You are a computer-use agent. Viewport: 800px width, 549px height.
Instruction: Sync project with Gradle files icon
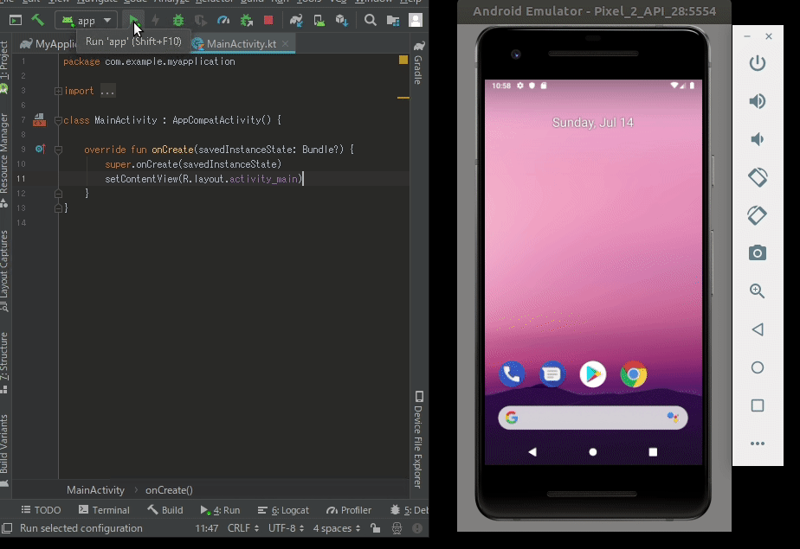pyautogui.click(x=296, y=21)
